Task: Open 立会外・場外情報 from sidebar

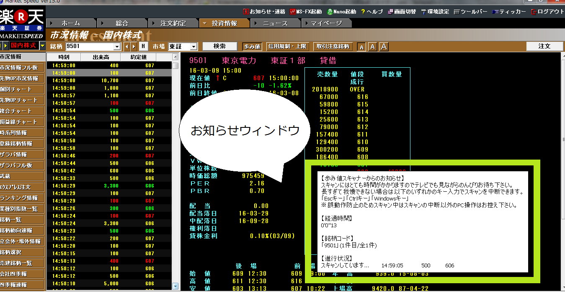Action: click(22, 241)
